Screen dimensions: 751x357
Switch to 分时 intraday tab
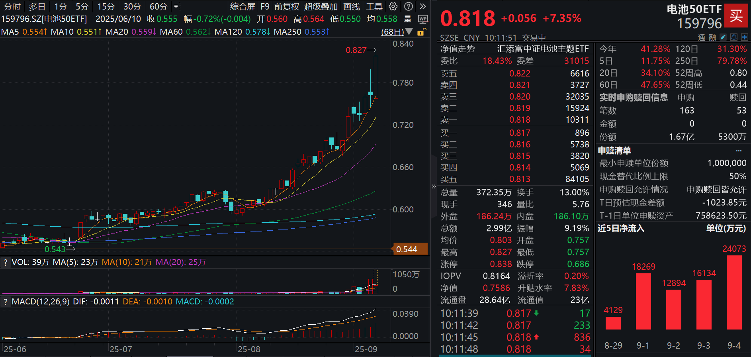tap(12, 7)
